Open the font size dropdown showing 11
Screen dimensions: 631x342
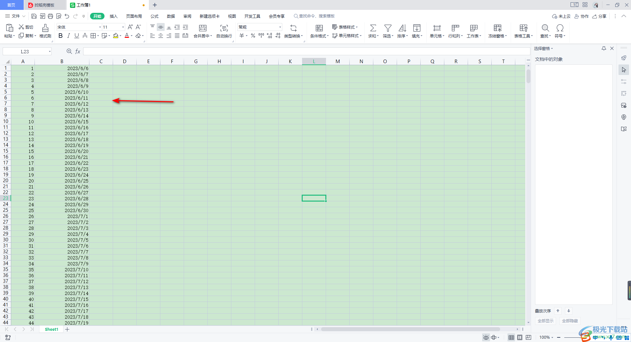pos(123,27)
